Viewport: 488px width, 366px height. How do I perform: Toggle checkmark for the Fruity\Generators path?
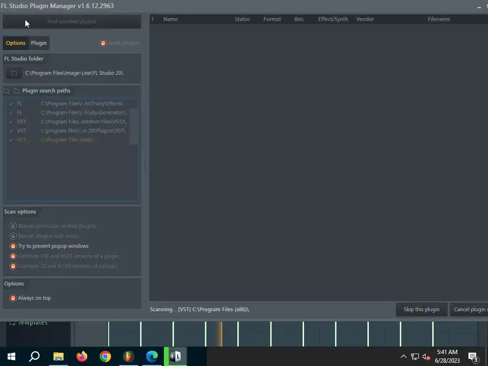click(11, 112)
